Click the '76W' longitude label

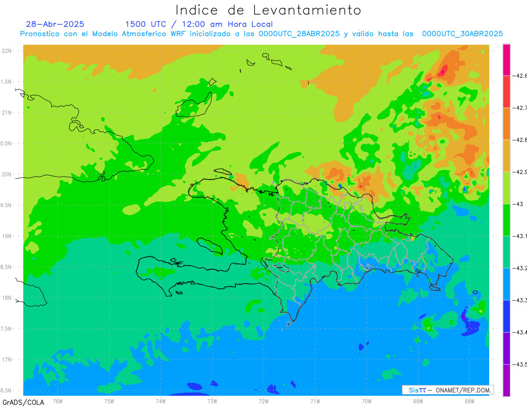click(x=58, y=401)
